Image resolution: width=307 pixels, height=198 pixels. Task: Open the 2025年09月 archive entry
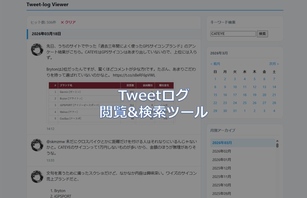pyautogui.click(x=222, y=194)
